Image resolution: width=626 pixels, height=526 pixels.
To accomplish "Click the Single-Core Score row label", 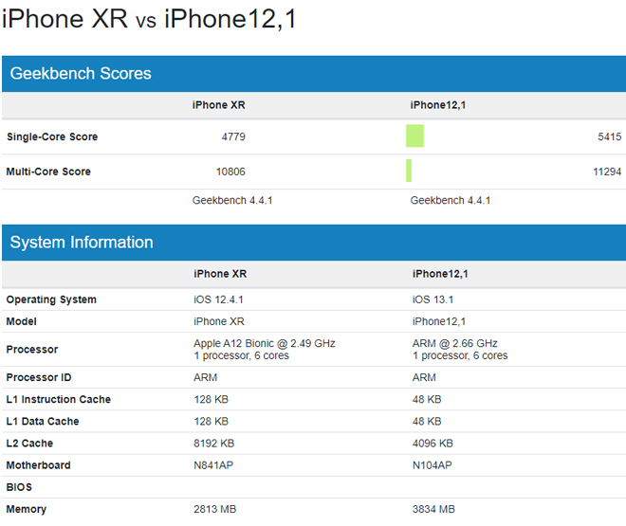I will 52,136.
